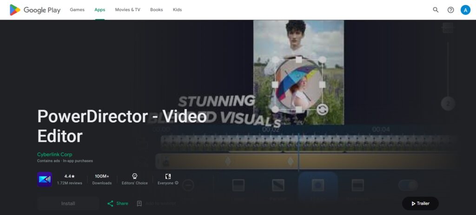Add the app to the wishlist
The image size is (476, 215).
[x=156, y=203]
